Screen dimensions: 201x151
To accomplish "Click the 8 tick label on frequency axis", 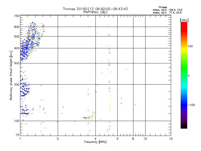I will click(x=133, y=139).
